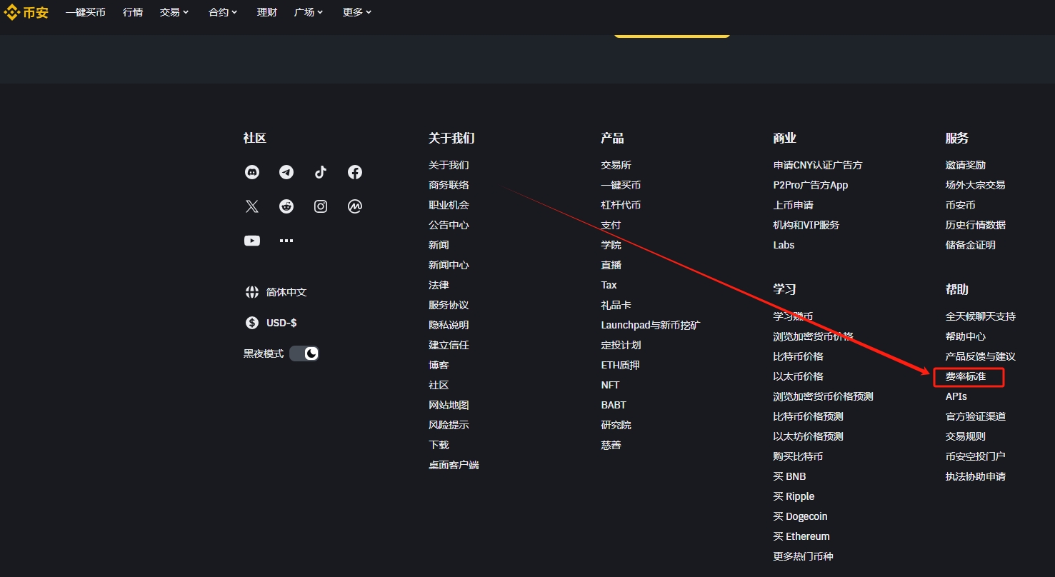Open the 交易所 product link
The height and width of the screenshot is (577, 1055).
616,165
